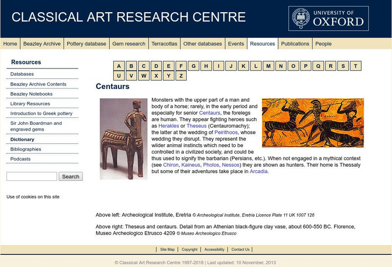Focus the sidebar search text field
Screen dimensions: 392x267
pos(32,177)
